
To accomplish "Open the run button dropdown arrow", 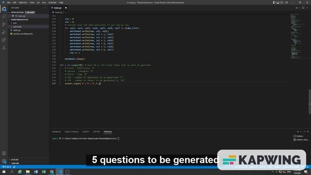I will 299,8.
